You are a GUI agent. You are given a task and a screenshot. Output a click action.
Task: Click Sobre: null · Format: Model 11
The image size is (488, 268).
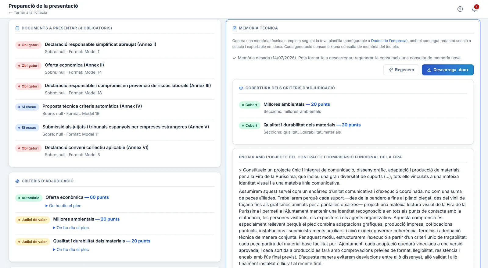[70, 135]
